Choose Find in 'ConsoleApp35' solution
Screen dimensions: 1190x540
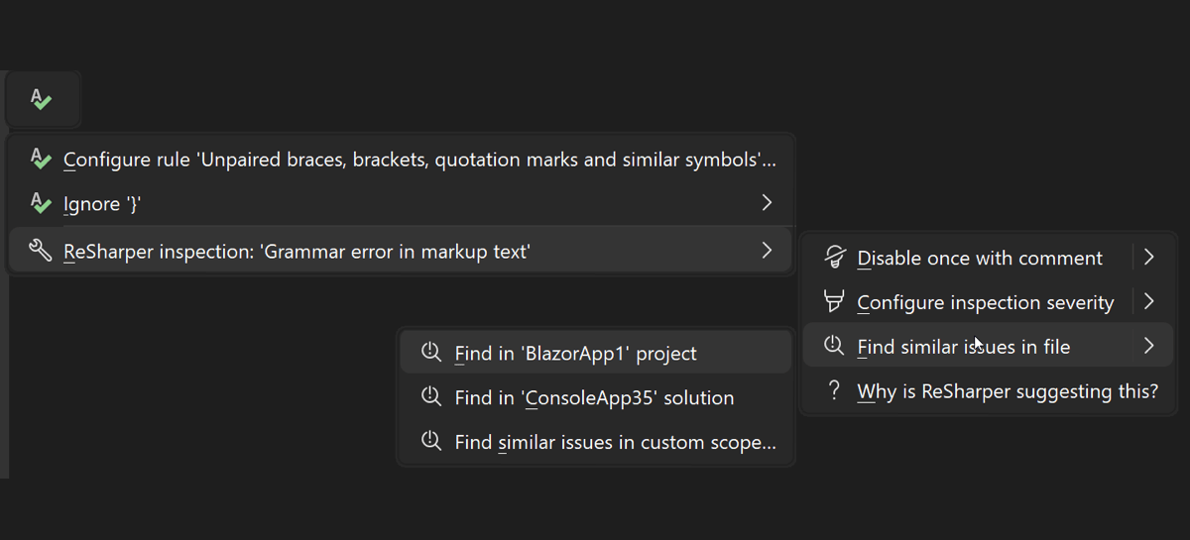[594, 398]
